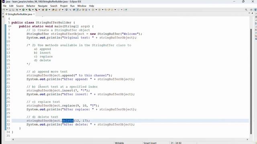Open the New wizard dropdown arrow
Screen dimensions: 257x144
(7, 10)
